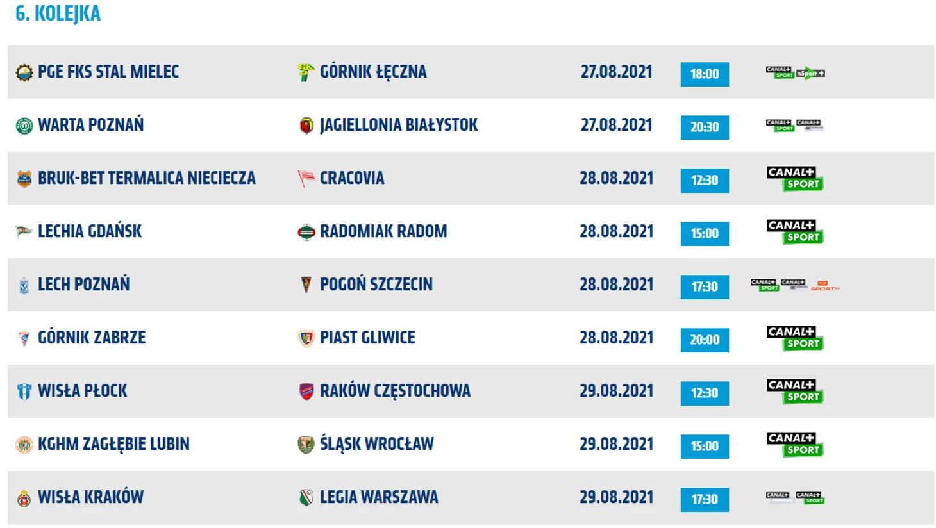Click the 18:00 kickoff time badge

click(x=705, y=74)
